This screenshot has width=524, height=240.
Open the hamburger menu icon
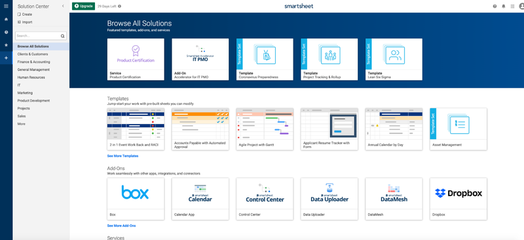tap(6, 6)
